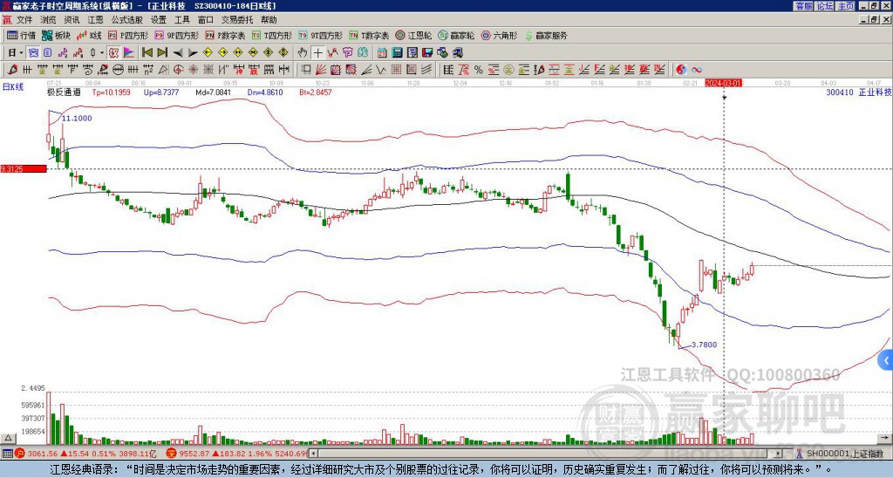Click the 主页 homepage button
The height and width of the screenshot is (478, 893).
point(846,6)
